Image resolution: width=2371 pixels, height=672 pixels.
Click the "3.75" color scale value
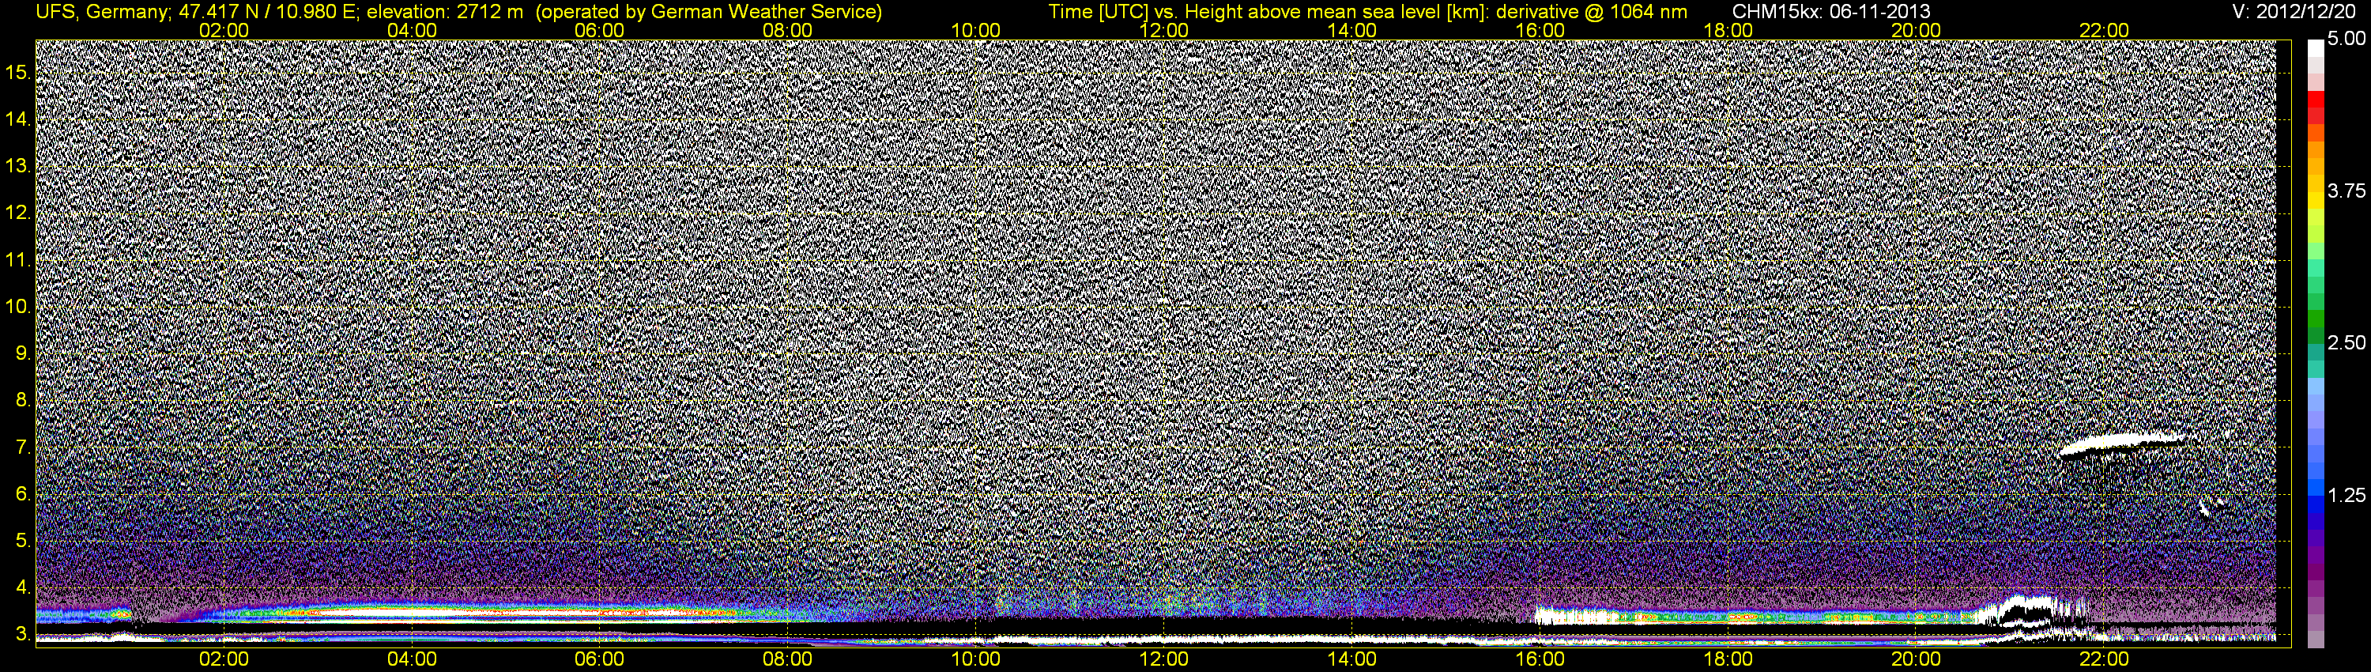2346,191
